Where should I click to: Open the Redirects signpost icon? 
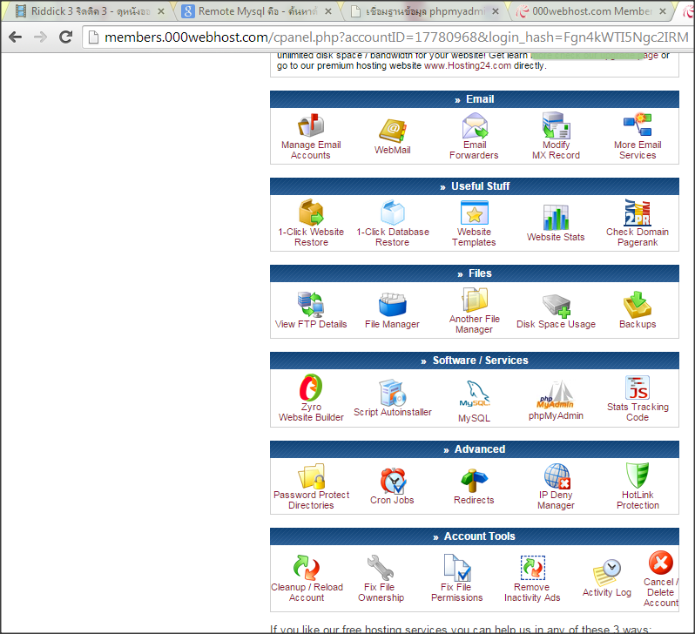(x=475, y=481)
